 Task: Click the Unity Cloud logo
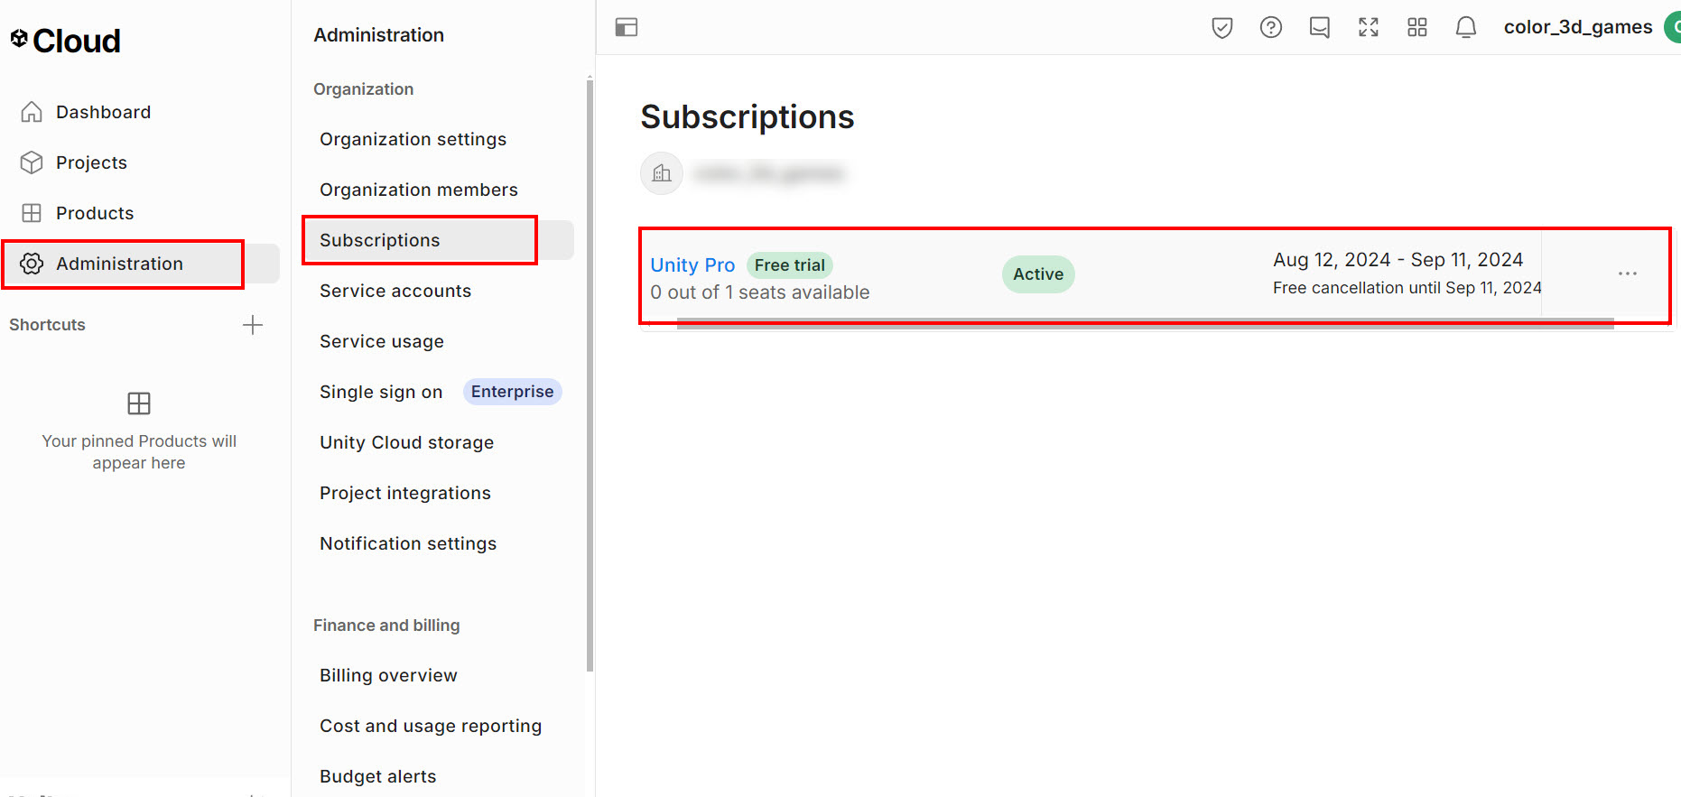point(65,41)
